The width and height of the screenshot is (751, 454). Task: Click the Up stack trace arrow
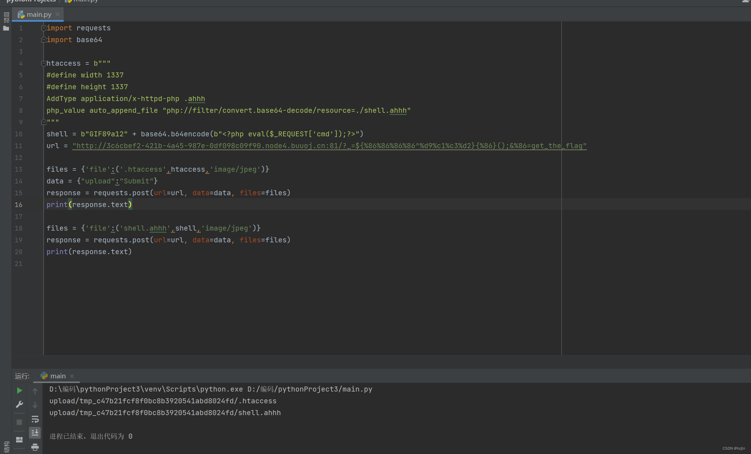[35, 391]
